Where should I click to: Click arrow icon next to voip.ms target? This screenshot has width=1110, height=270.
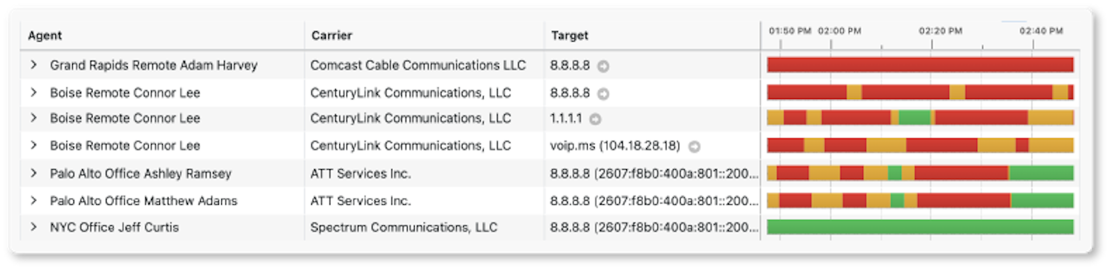(x=694, y=147)
